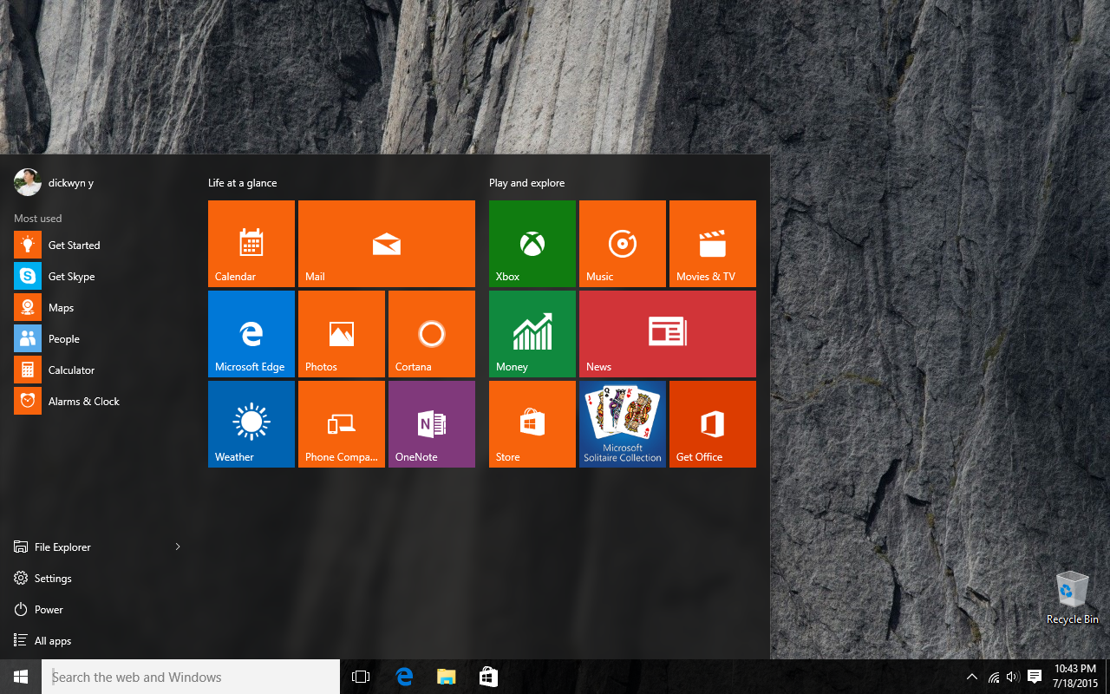Open the Store tile in Start menu
This screenshot has width=1110, height=694.
(532, 424)
